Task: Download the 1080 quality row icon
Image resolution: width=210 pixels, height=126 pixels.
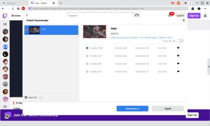Action: pyautogui.click(x=178, y=48)
